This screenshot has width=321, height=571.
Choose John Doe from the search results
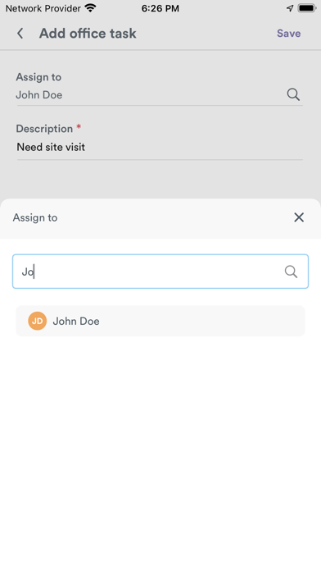[x=160, y=321]
